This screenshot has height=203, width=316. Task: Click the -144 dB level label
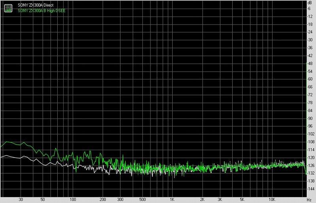click(x=310, y=189)
